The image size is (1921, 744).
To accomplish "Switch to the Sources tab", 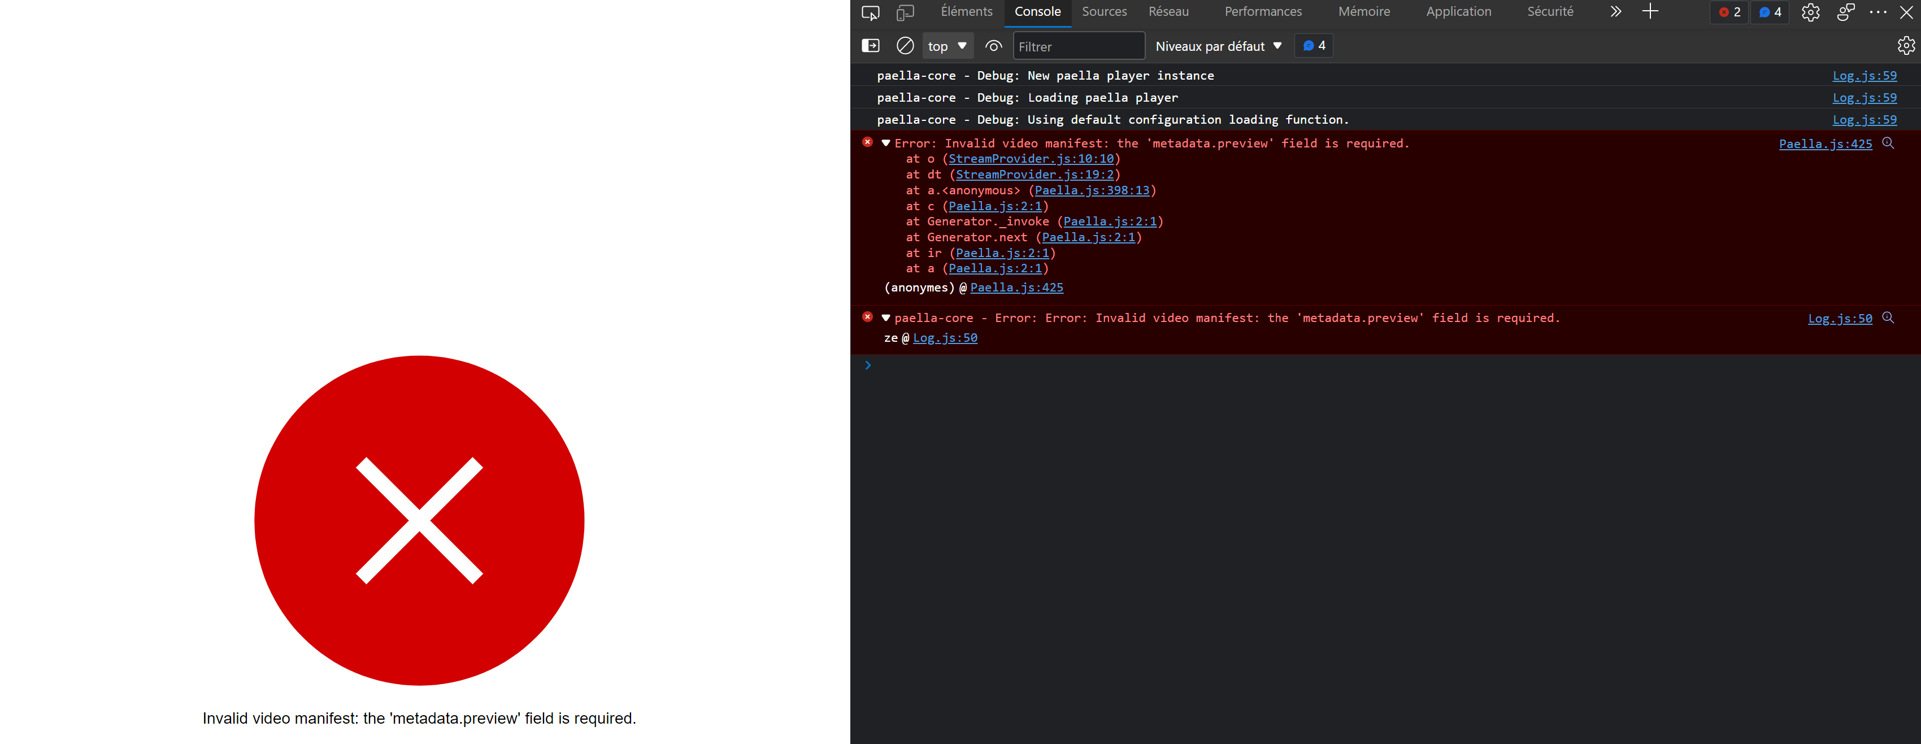I will point(1105,12).
